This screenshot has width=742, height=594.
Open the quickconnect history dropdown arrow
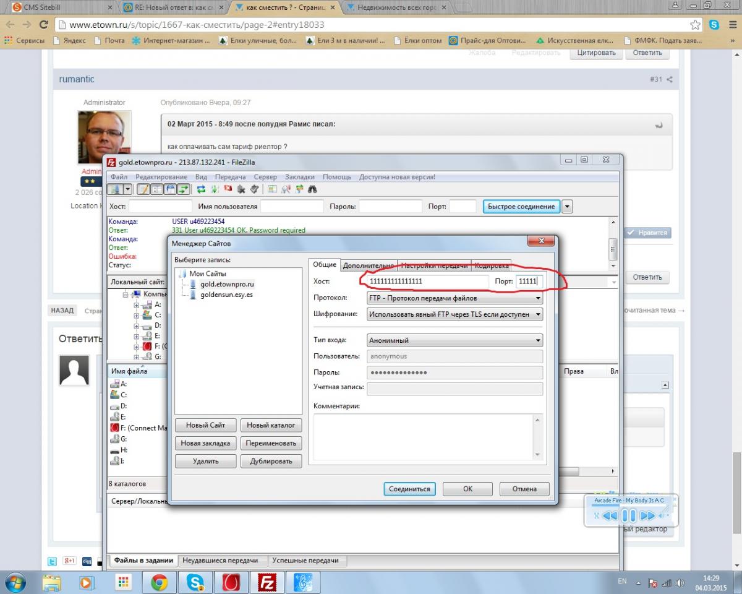567,207
